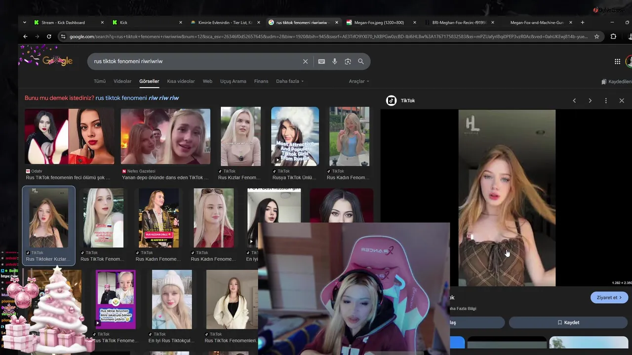Select the Kısa videolar search tab

181,81
